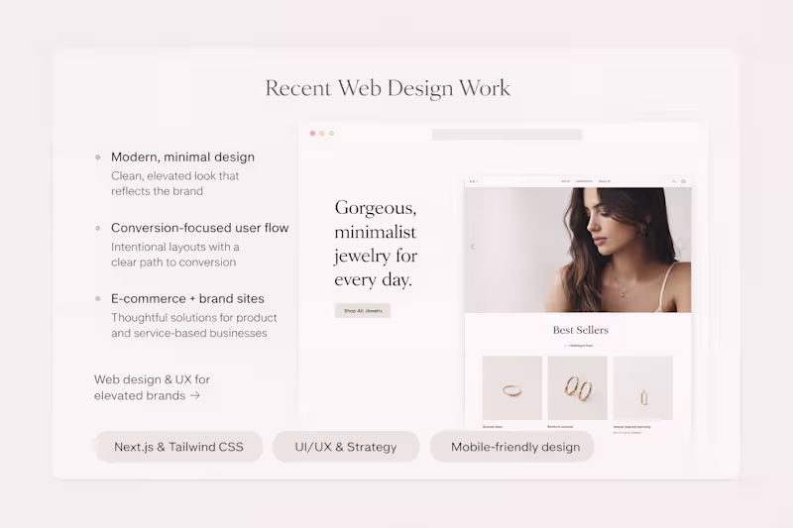Click the Best Sellers heading
The image size is (793, 528).
pos(581,330)
